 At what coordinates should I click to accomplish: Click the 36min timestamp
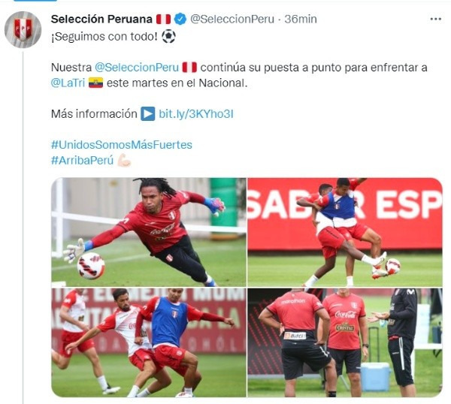tap(301, 20)
